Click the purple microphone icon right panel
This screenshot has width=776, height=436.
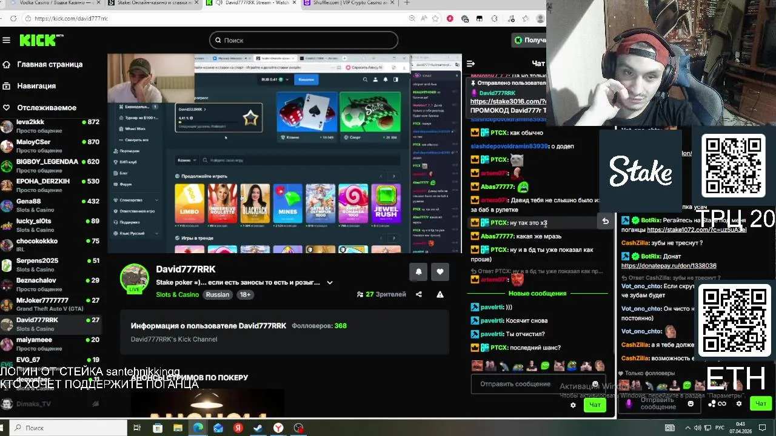point(629,403)
